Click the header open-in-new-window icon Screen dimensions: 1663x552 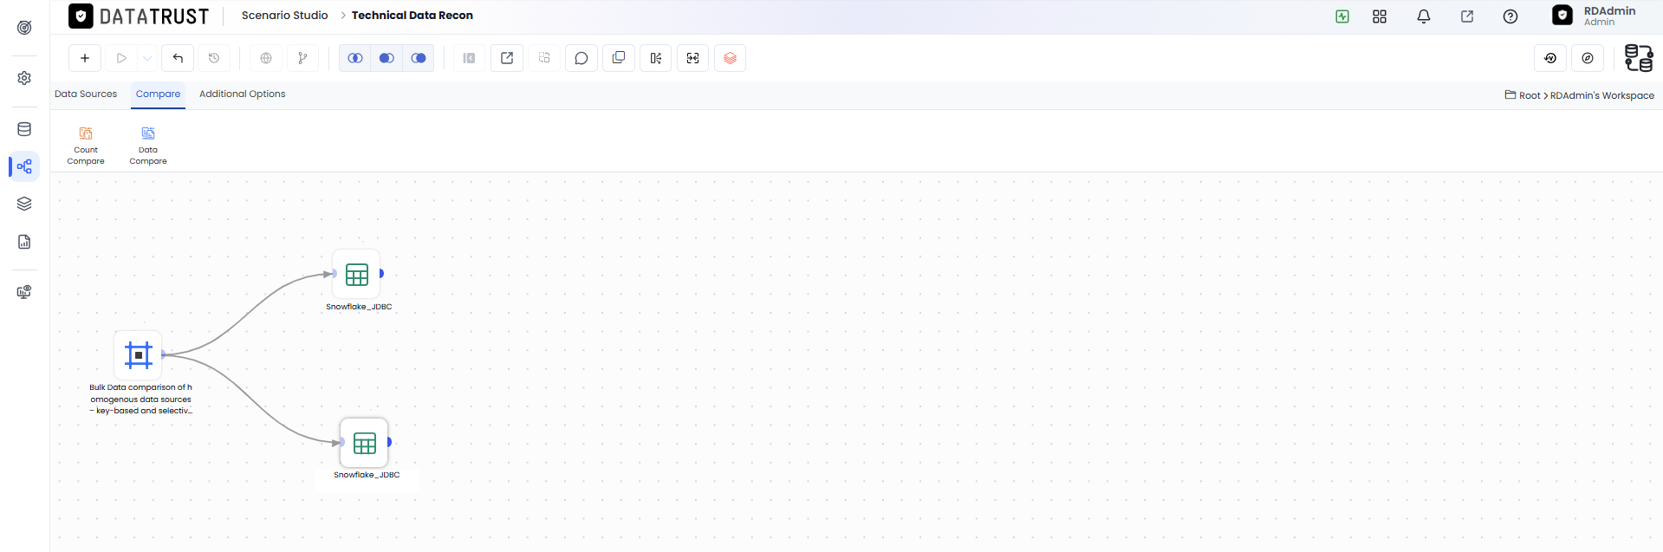click(1467, 16)
